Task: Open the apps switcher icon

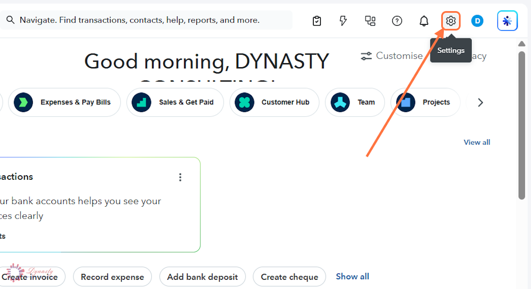Action: [370, 21]
